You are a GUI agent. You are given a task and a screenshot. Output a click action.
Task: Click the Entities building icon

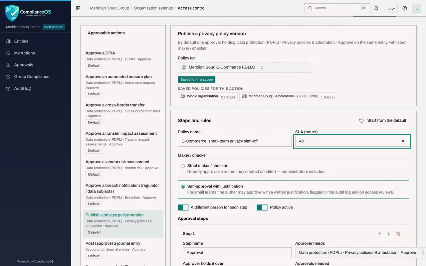coord(8,41)
